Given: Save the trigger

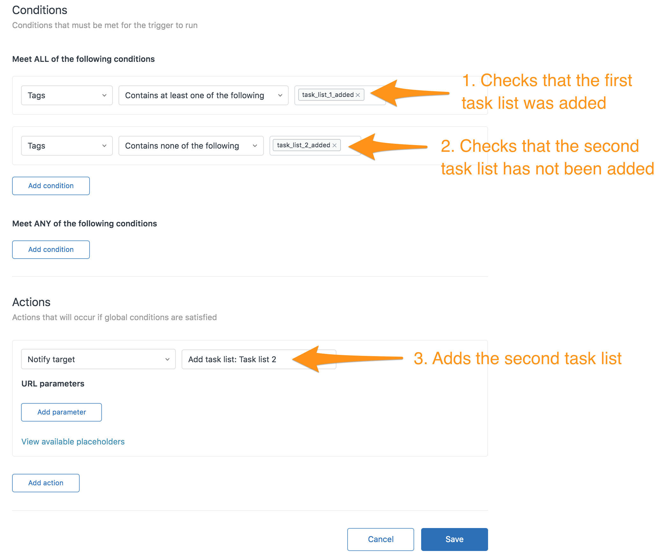Looking at the screenshot, I should (455, 539).
